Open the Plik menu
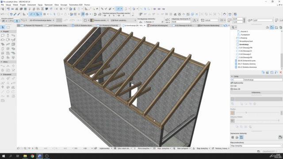Screen dimensions: 283x159 [x=2, y=5]
